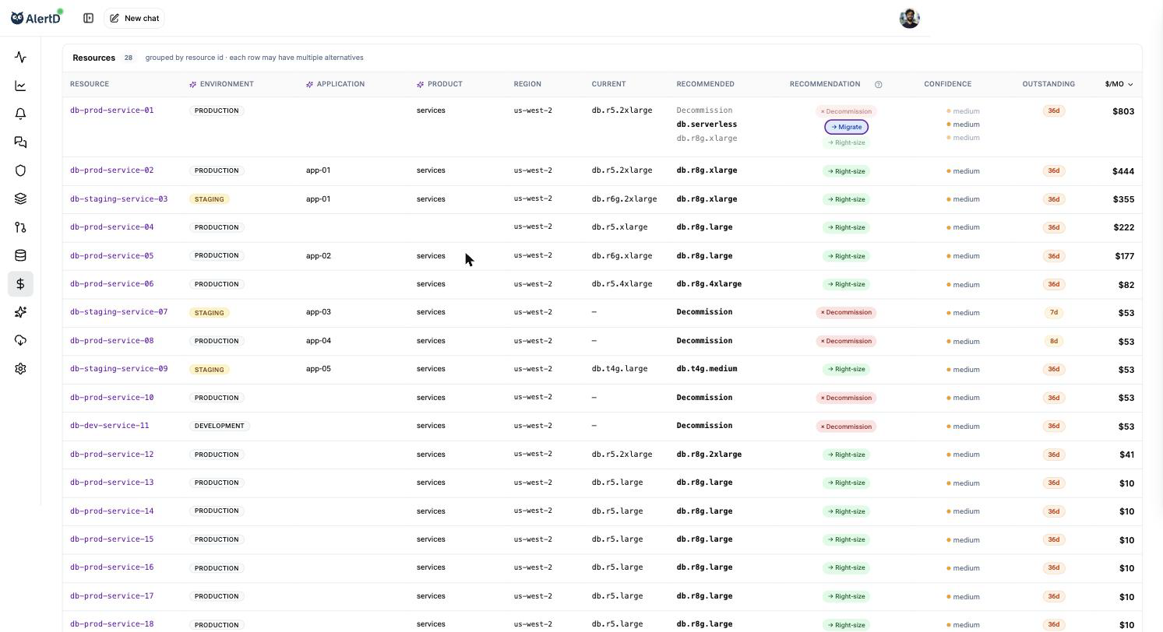1163x632 pixels.
Task: Toggle the sidebar panel icon
Action: pyautogui.click(x=89, y=18)
